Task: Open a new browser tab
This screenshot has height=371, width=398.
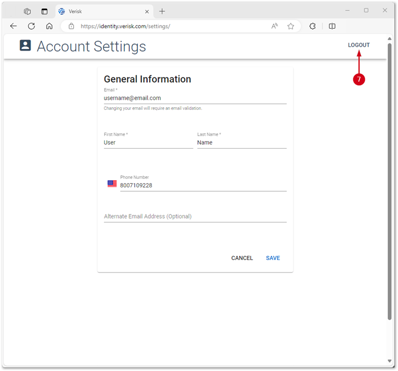Action: [162, 11]
